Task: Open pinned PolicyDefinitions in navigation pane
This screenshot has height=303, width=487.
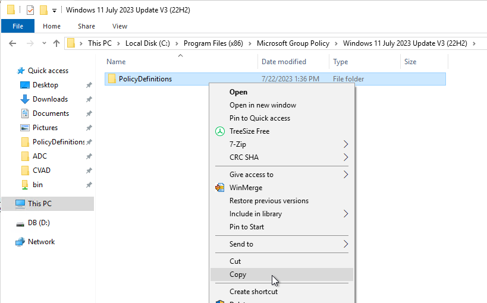Action: [58, 142]
